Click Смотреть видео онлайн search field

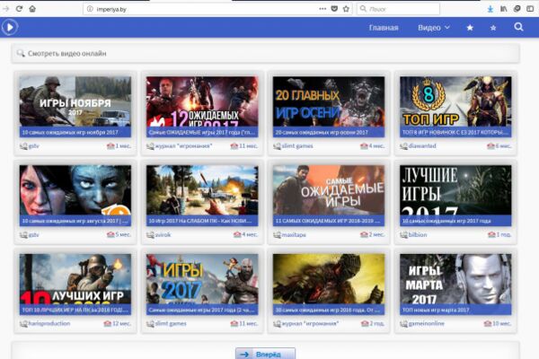(x=265, y=53)
